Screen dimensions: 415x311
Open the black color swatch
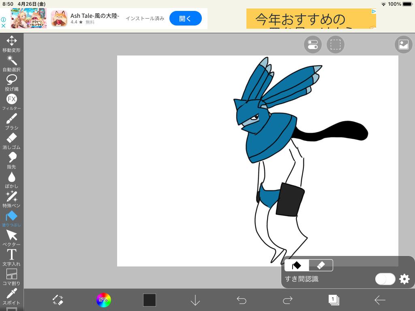[x=149, y=300]
